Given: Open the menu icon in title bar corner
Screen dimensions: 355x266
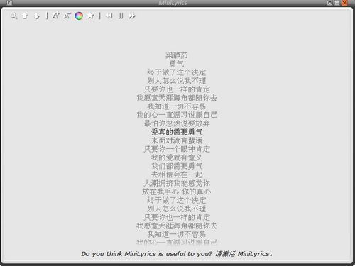Looking at the screenshot, I should (9, 3).
